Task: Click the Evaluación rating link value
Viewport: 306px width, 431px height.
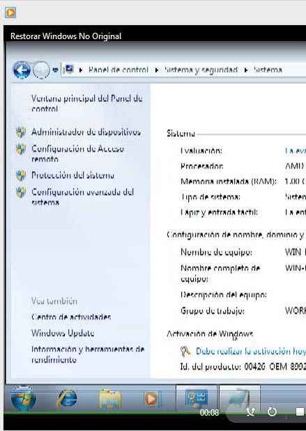Action: [x=296, y=151]
